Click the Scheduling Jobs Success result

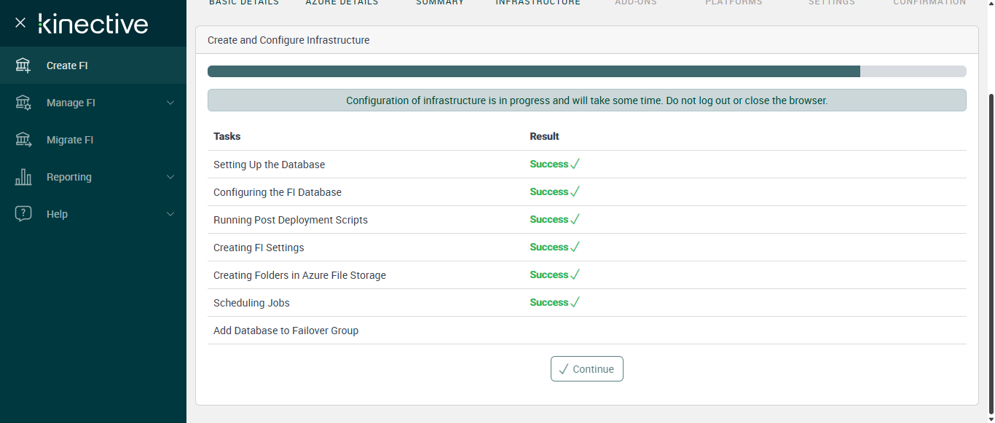click(x=549, y=303)
